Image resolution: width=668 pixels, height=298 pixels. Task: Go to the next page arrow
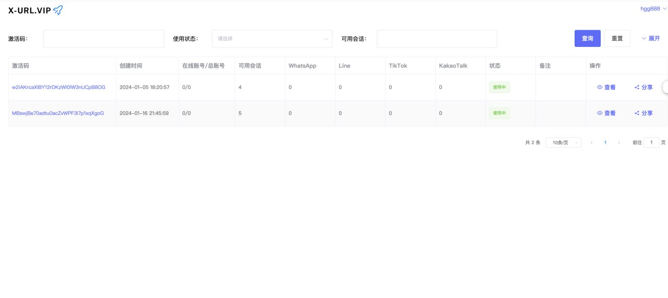point(619,142)
